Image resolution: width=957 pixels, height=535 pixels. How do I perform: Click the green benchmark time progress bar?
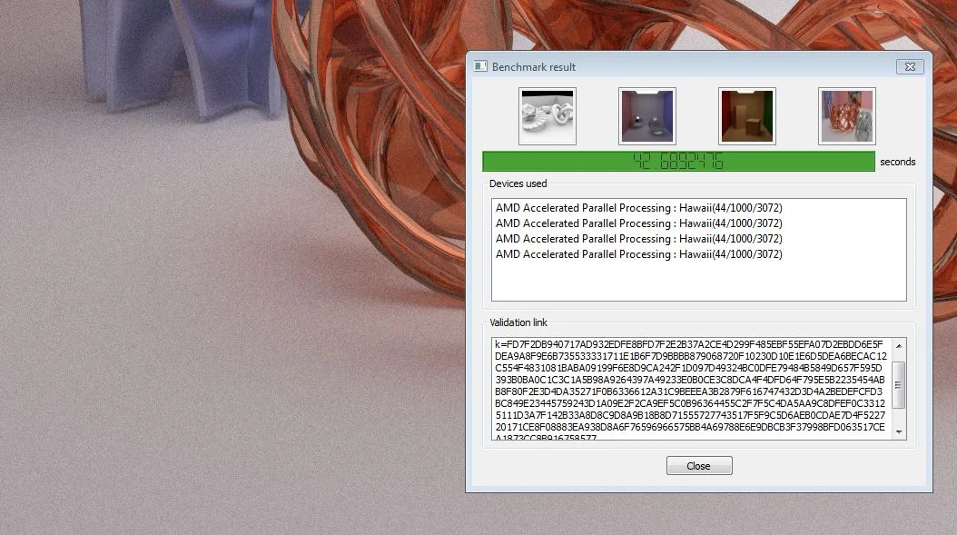678,162
